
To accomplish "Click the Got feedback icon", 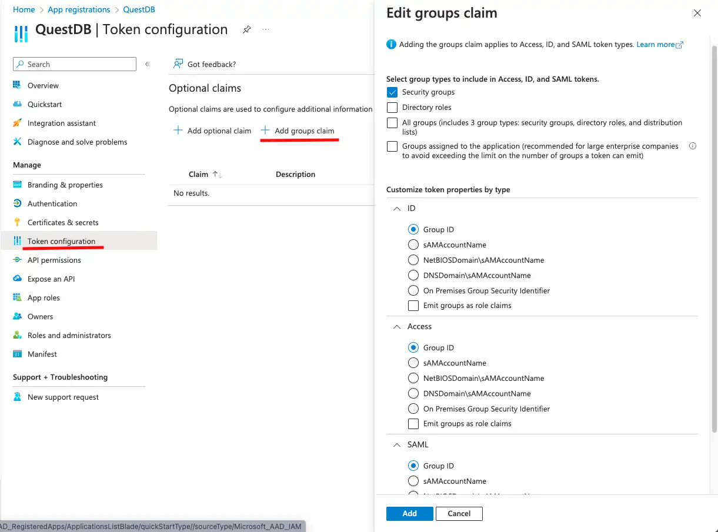I will click(x=178, y=63).
